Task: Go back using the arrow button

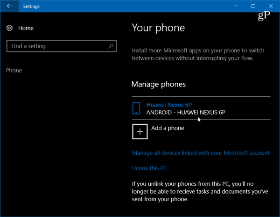Action: [x=9, y=6]
